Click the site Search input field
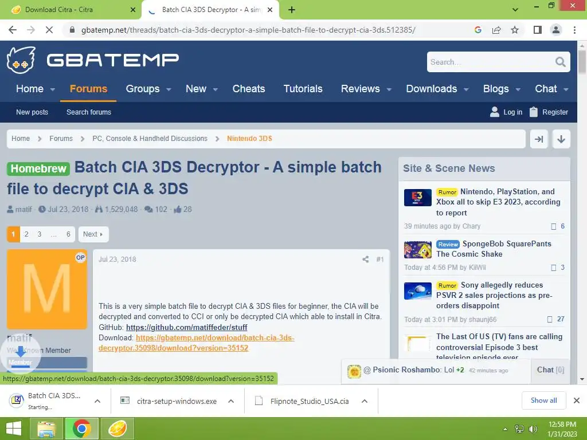587x440 pixels. [491, 62]
